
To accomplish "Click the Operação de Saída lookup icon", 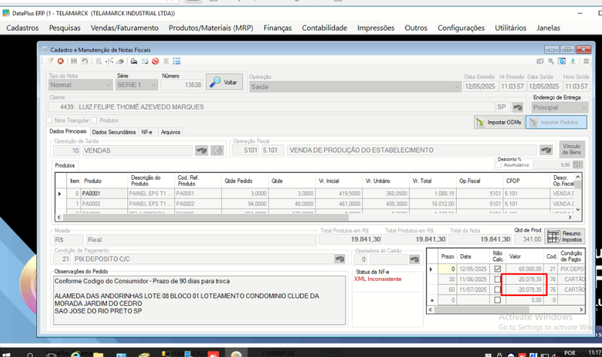I will [x=202, y=150].
